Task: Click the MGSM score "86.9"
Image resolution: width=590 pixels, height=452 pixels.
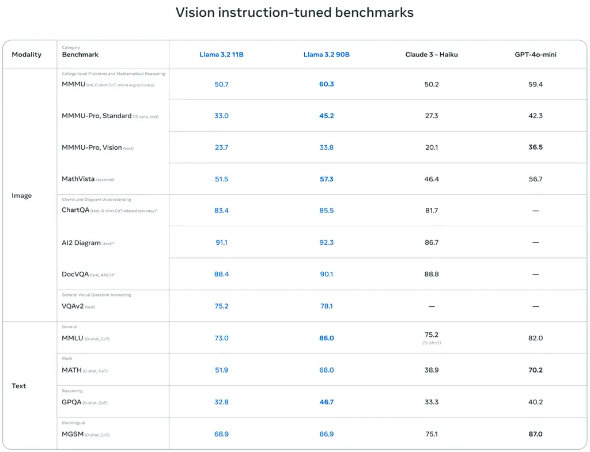Action: tap(327, 434)
